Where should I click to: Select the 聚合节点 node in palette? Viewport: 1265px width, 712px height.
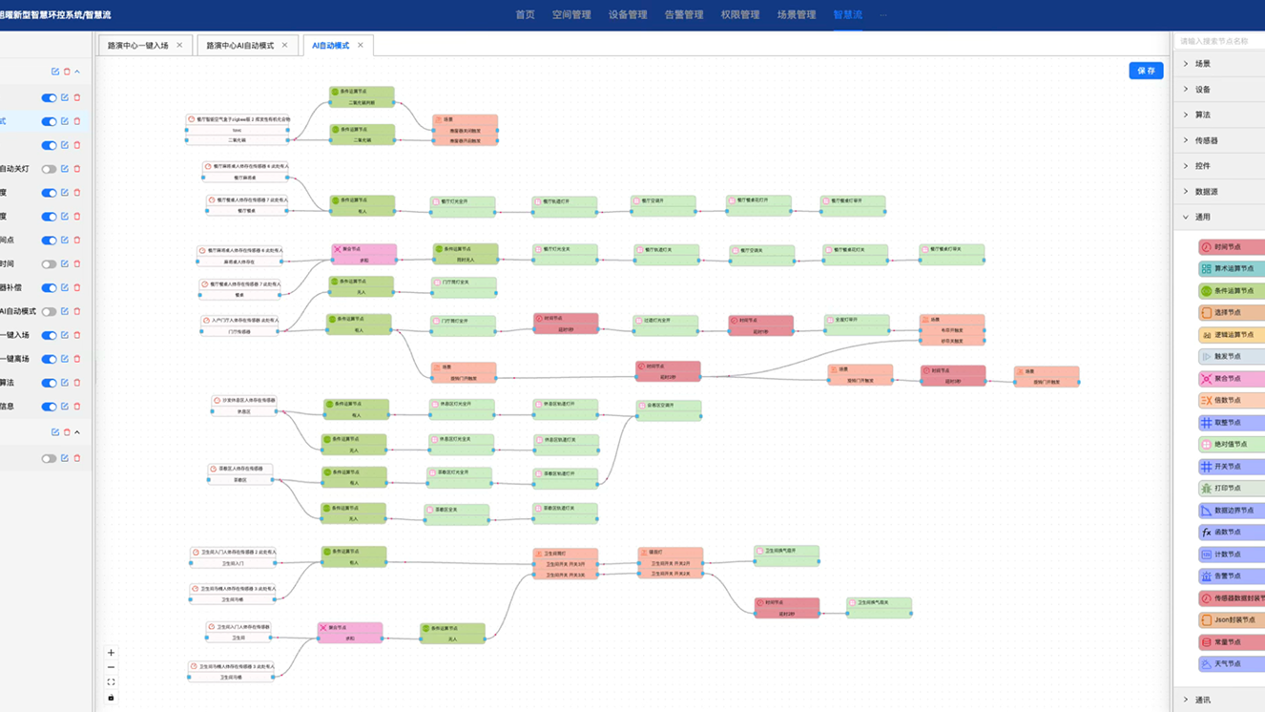point(1232,379)
